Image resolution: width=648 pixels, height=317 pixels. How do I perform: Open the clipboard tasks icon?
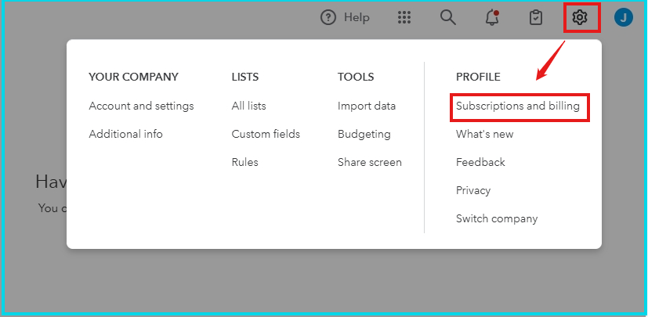tap(536, 18)
